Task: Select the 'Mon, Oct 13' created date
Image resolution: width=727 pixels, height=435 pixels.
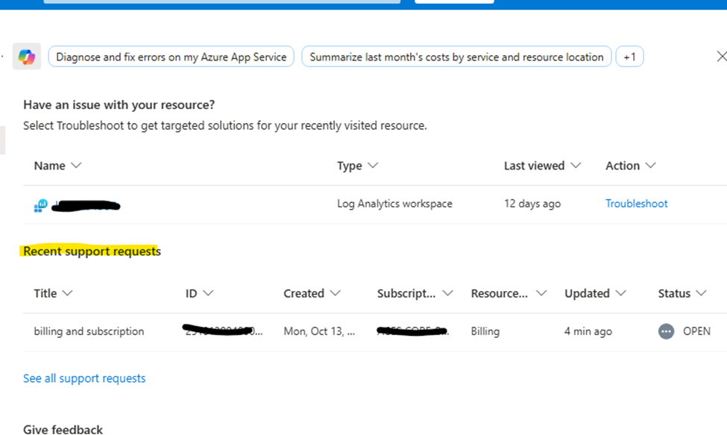Action: (x=319, y=331)
